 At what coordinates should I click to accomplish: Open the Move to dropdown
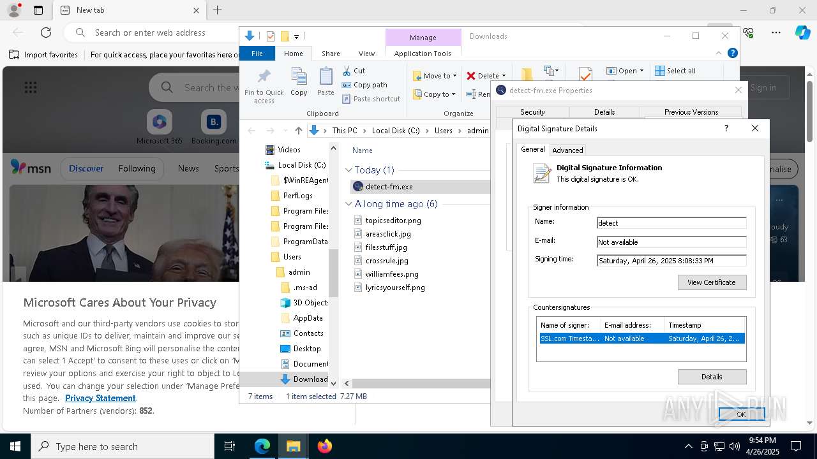click(435, 75)
